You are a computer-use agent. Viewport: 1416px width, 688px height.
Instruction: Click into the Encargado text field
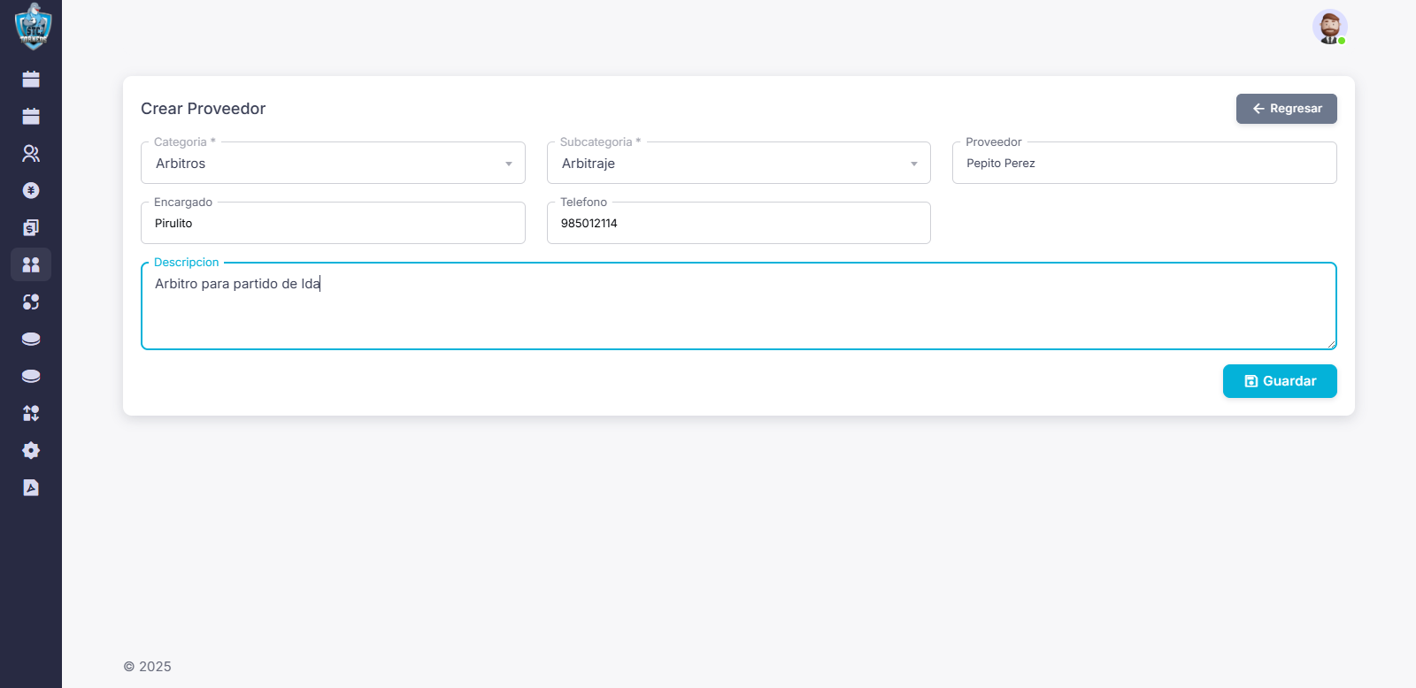pos(333,224)
